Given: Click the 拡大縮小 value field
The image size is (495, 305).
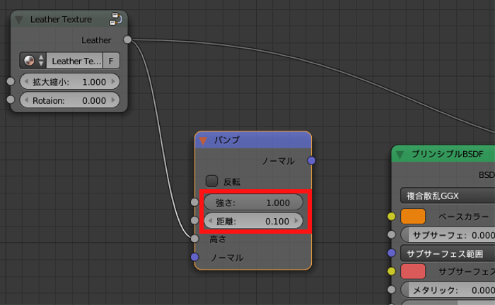Looking at the screenshot, I should (x=70, y=82).
